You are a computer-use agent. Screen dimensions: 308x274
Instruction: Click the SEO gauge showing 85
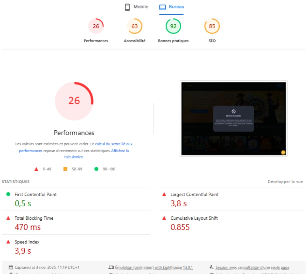(212, 25)
